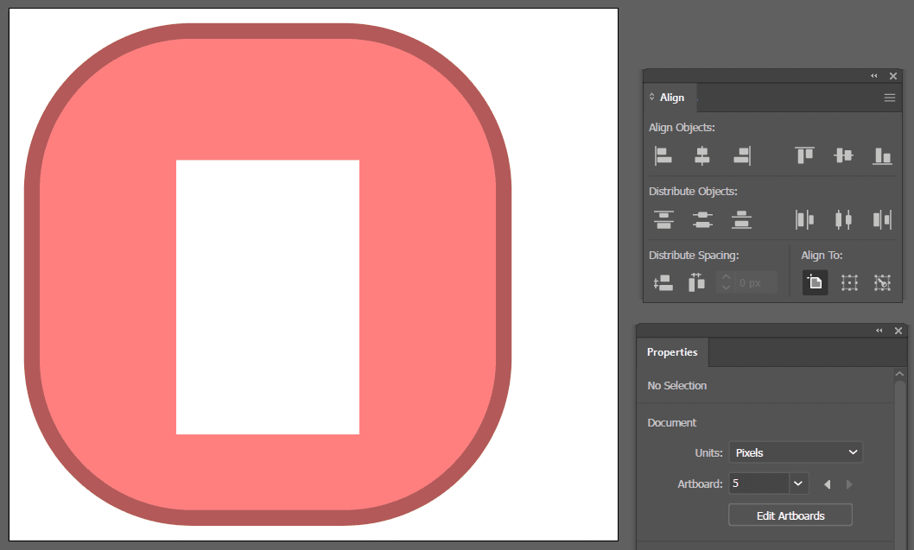The image size is (914, 550).
Task: Click Vertical Distribute Space icon
Action: [663, 283]
